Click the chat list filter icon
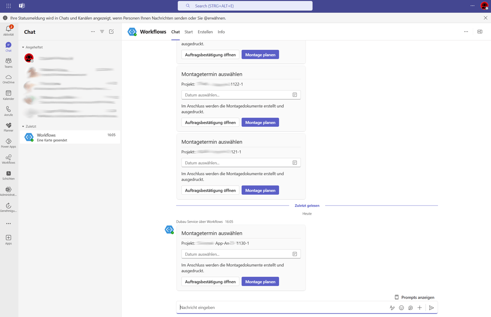This screenshot has height=317, width=491. 102,32
